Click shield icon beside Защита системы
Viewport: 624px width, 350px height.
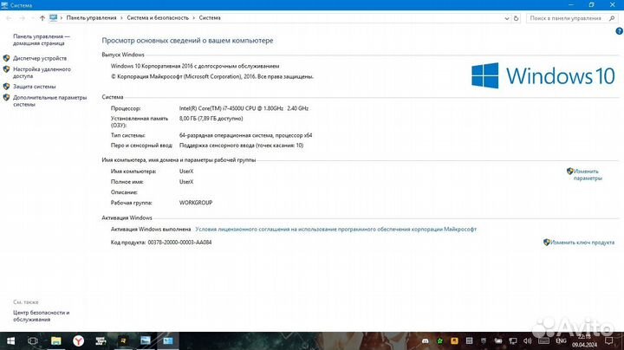(x=6, y=87)
